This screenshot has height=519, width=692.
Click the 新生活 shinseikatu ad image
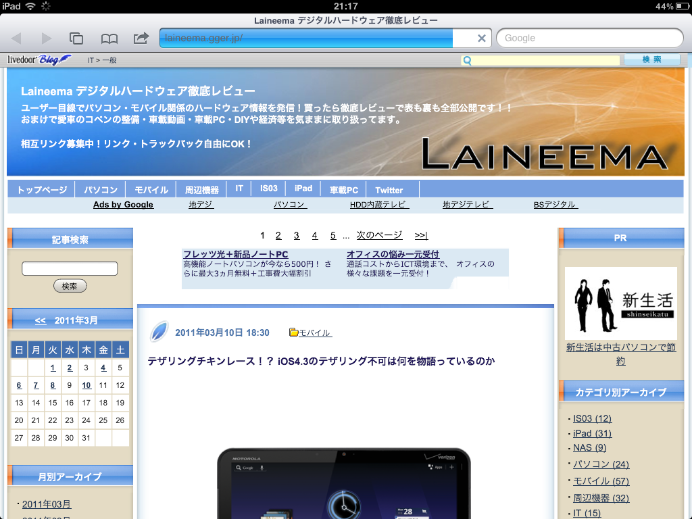[620, 303]
